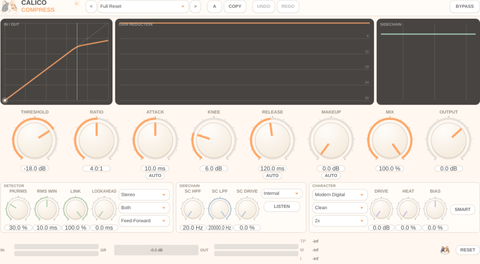The height and width of the screenshot is (264, 480).
Task: Go to next preset with right arrow
Action: (x=195, y=7)
